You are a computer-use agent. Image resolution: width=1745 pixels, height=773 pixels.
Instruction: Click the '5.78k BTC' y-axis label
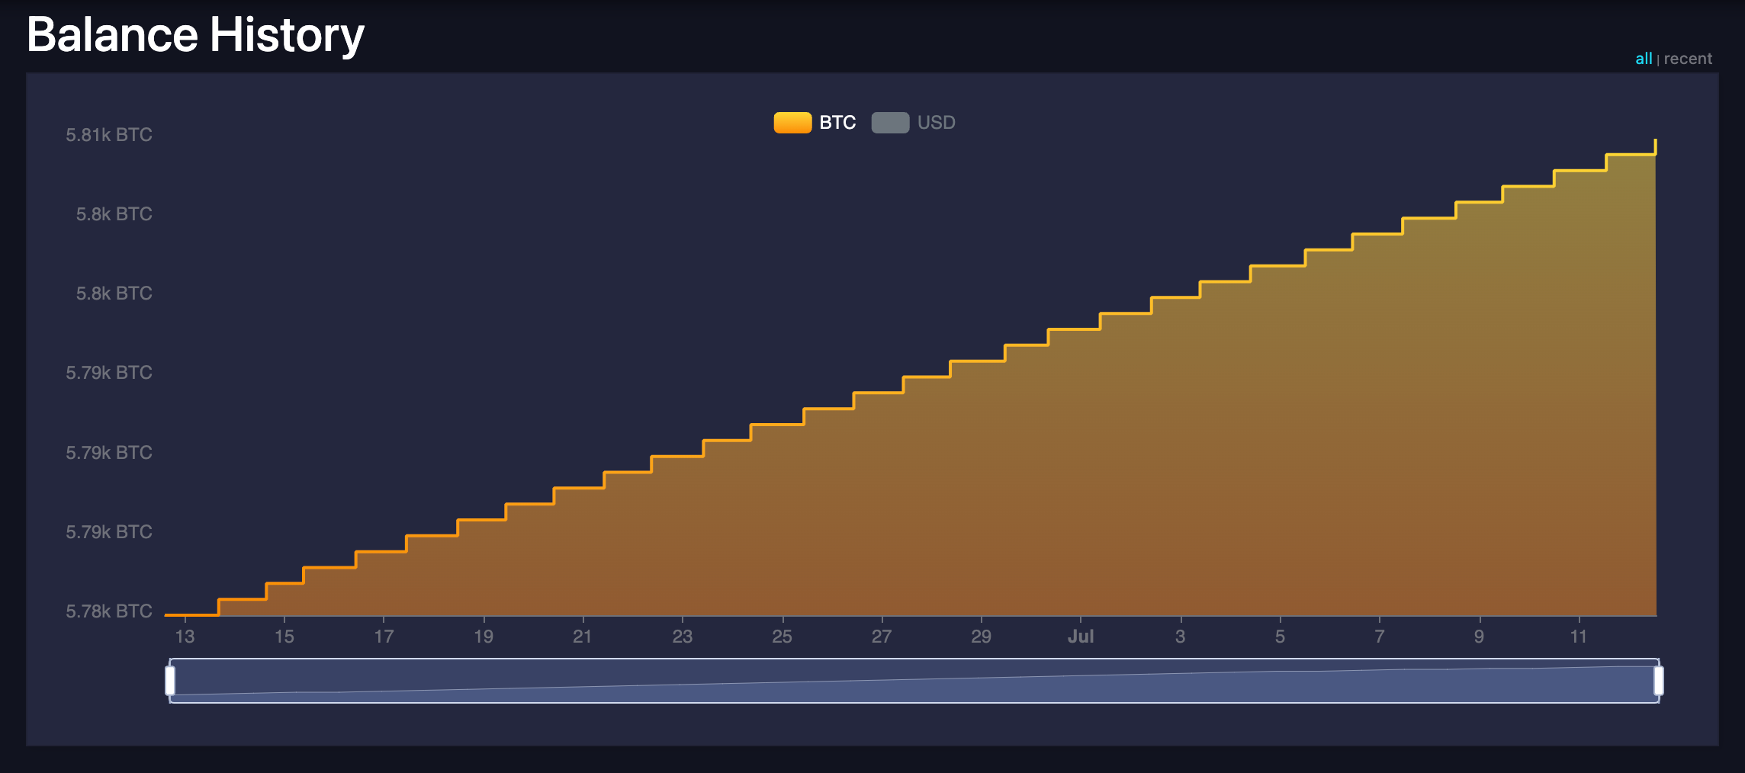109,611
